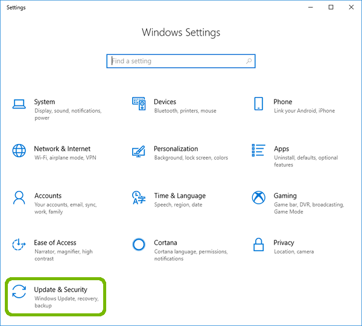Click 'Uninstall, defaults, optional features' text
The height and width of the screenshot is (326, 362).
click(x=306, y=161)
